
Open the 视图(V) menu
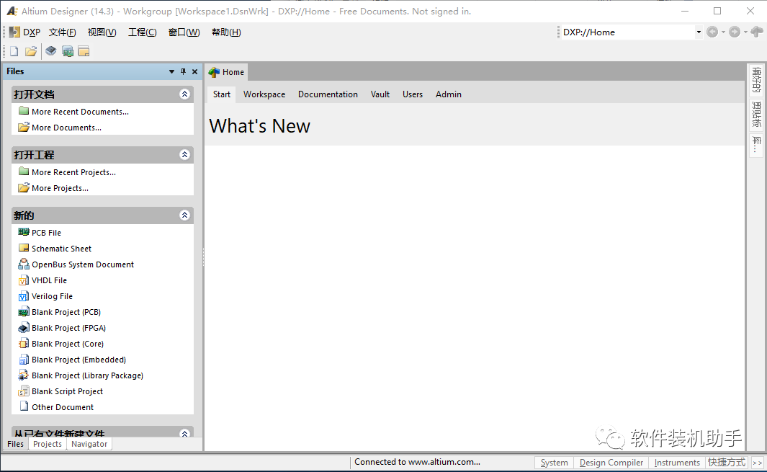102,32
